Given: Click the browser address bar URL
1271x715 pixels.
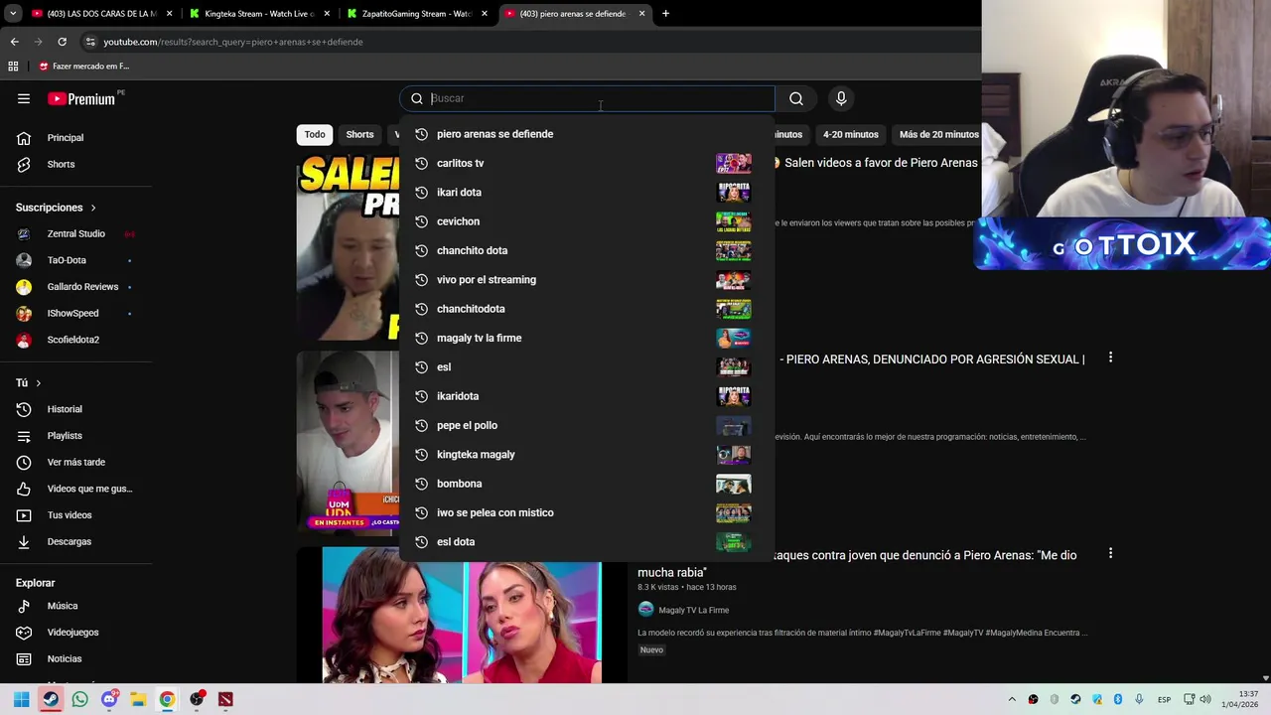Looking at the screenshot, I should click(233, 42).
